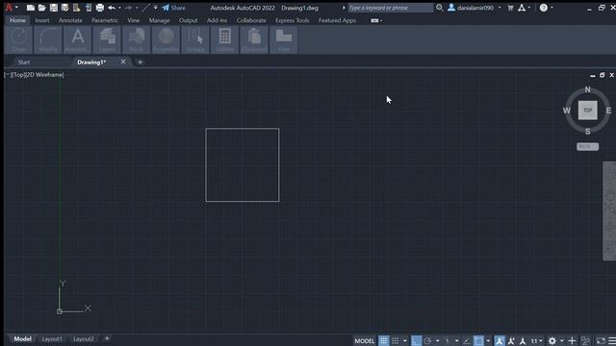Click the Save disk icon
616x346 pixels.
point(54,8)
